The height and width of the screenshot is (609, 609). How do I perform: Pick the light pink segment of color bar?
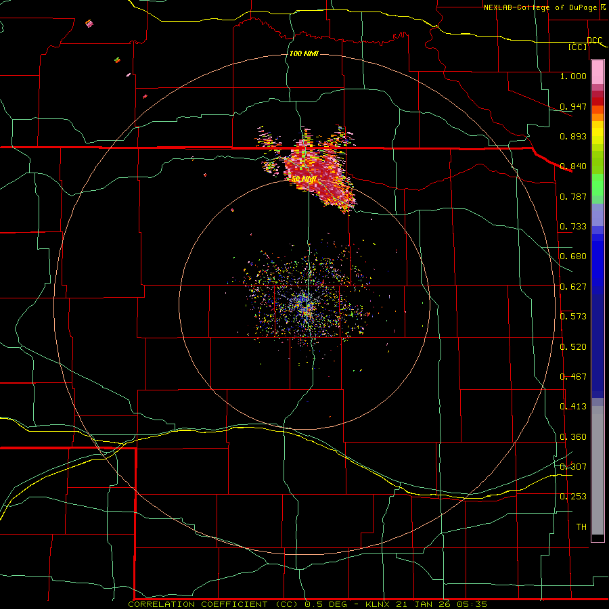tap(597, 72)
